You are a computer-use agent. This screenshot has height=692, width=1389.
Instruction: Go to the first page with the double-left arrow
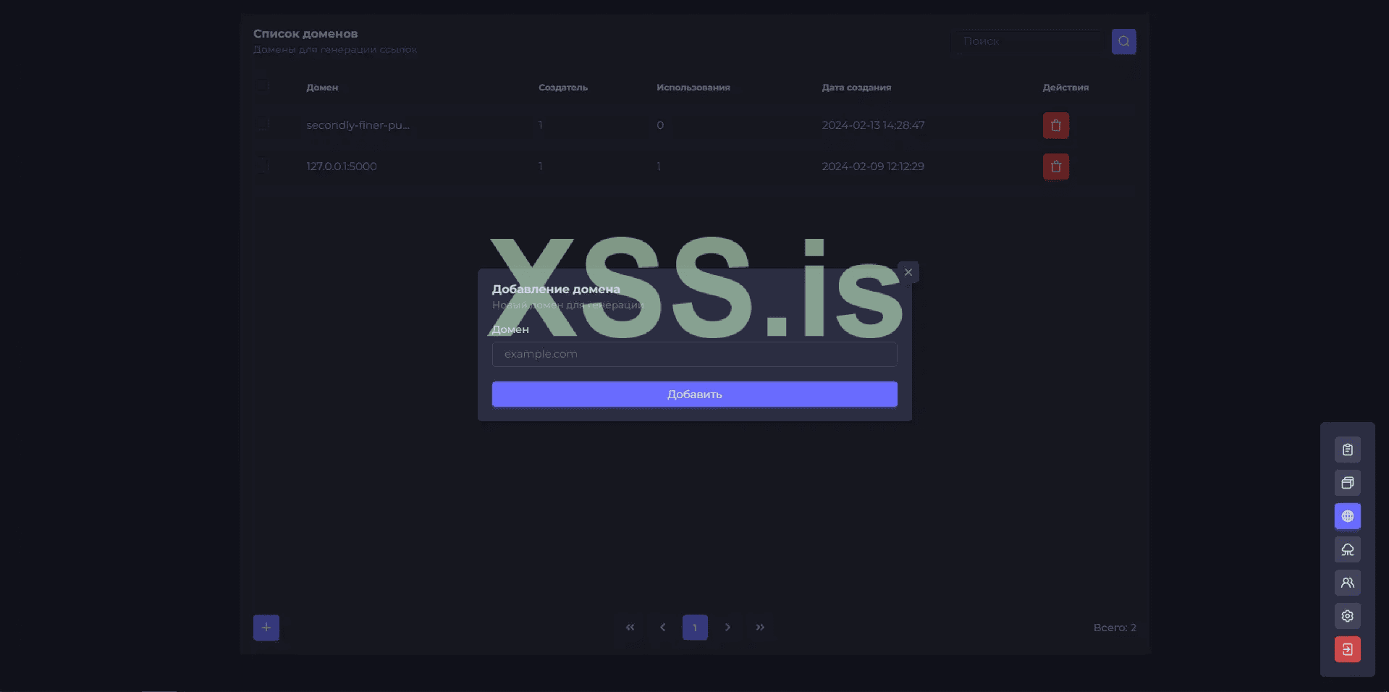click(x=630, y=628)
